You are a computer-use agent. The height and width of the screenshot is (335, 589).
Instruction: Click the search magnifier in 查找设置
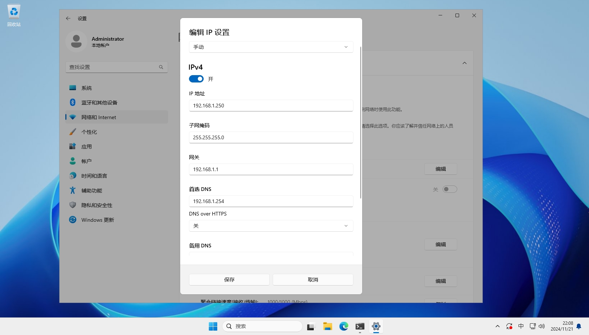pos(161,67)
